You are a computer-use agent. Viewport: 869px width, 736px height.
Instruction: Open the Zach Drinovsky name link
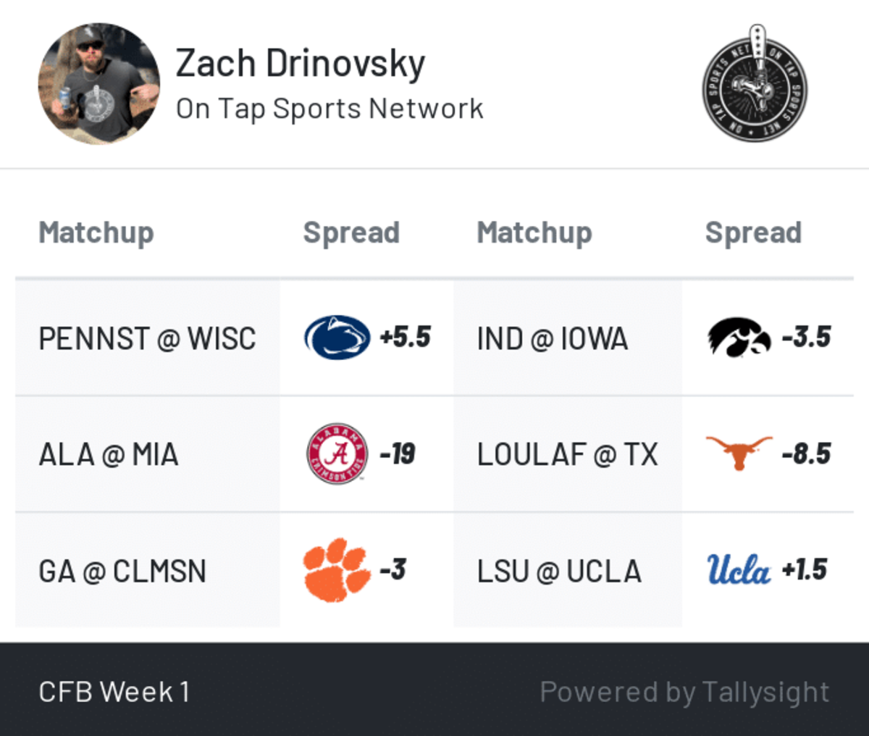(x=301, y=63)
